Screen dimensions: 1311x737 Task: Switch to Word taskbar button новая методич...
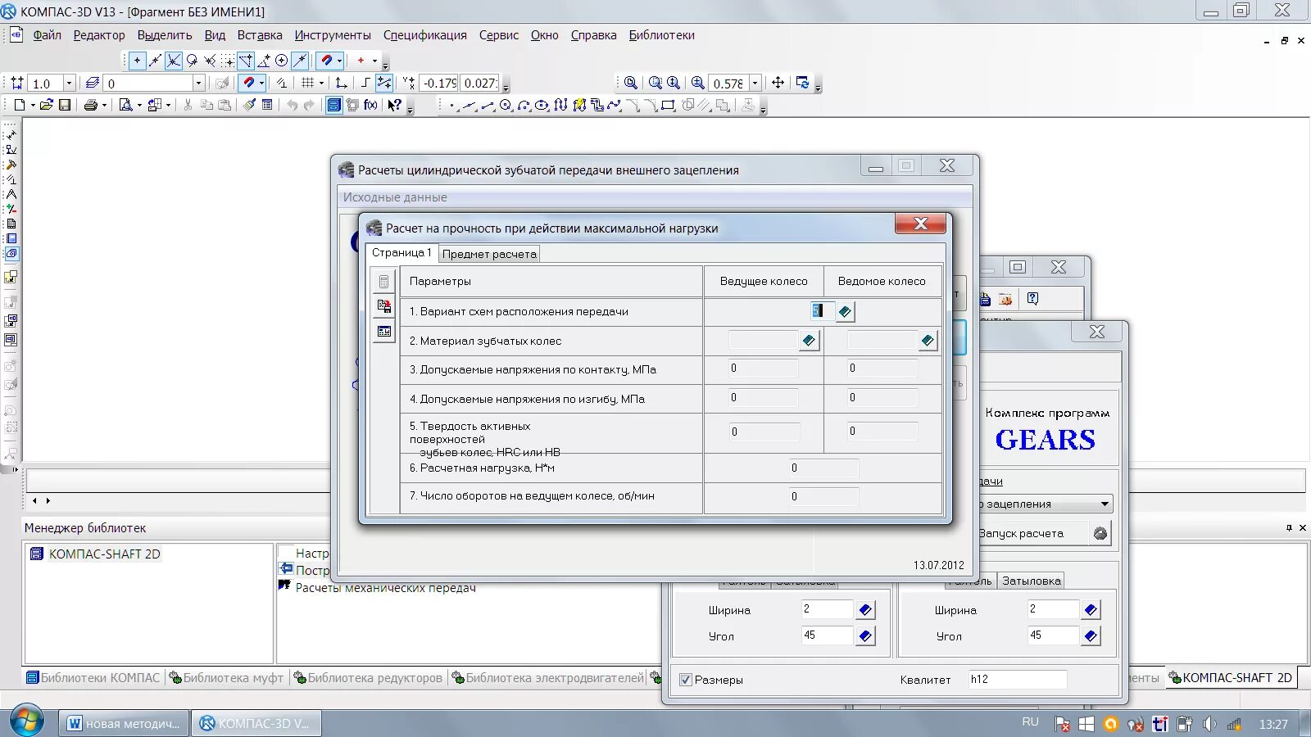pos(125,724)
